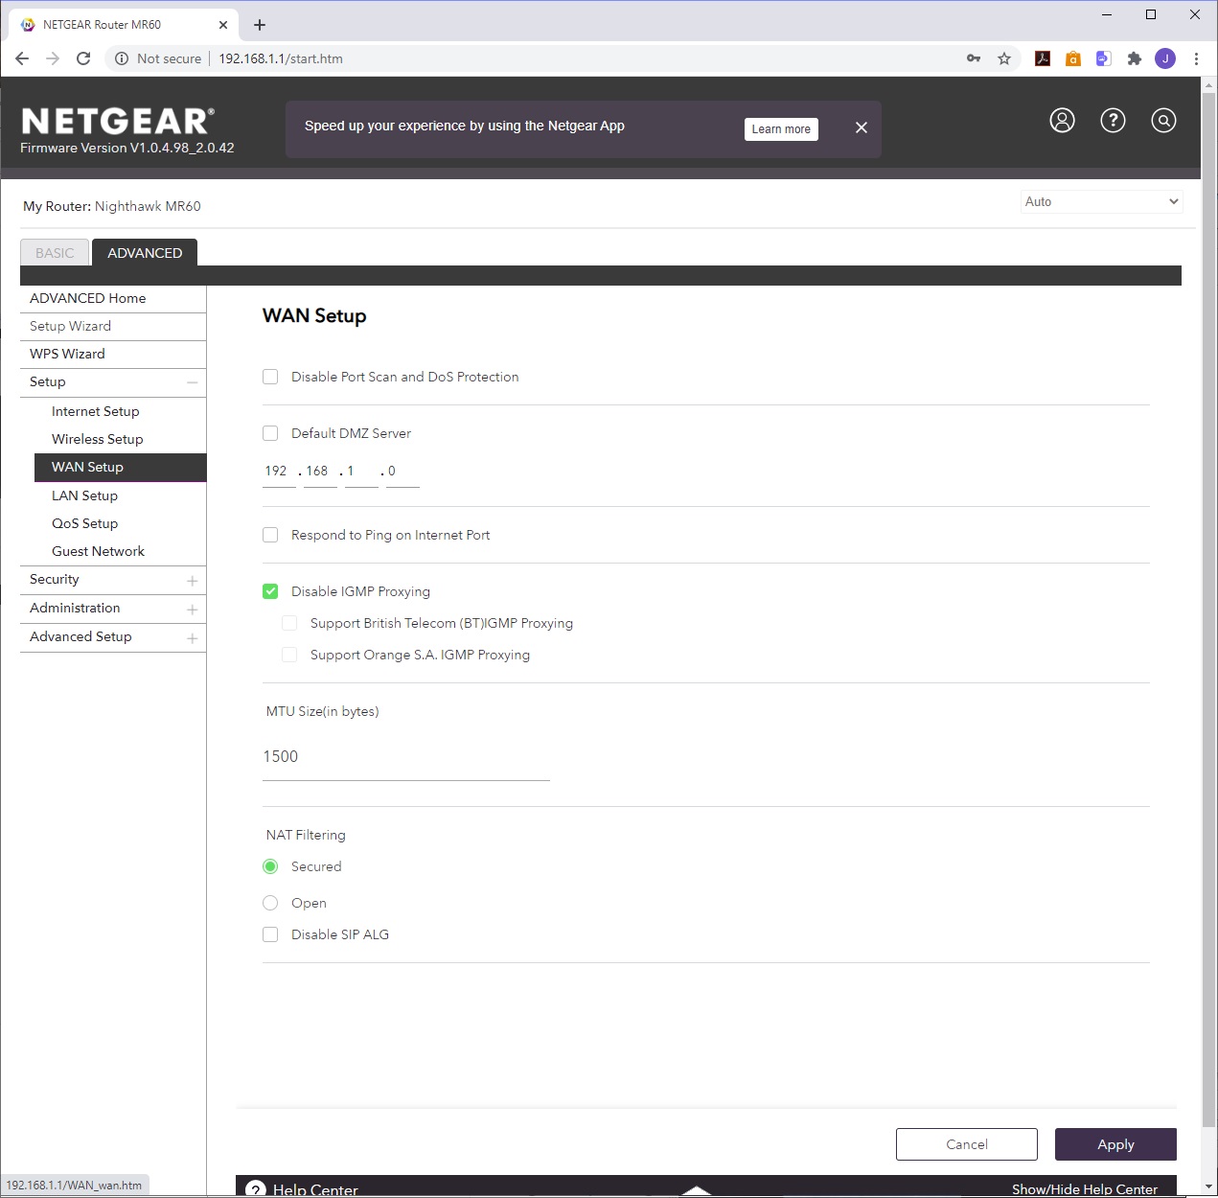The width and height of the screenshot is (1218, 1198).
Task: Click the Apply button
Action: [1115, 1144]
